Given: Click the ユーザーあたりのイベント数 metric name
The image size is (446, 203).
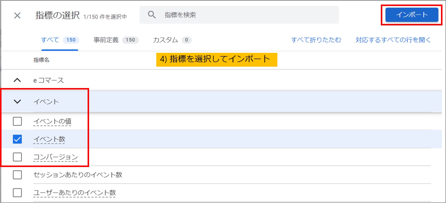Looking at the screenshot, I should pyautogui.click(x=75, y=193).
